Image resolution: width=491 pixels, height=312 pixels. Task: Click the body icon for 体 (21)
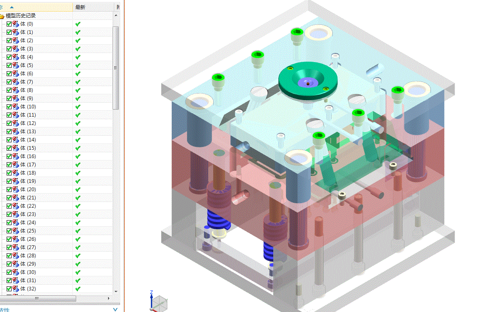(x=16, y=198)
